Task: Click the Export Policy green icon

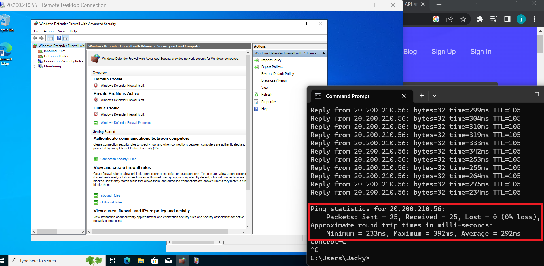Action: tap(256, 67)
